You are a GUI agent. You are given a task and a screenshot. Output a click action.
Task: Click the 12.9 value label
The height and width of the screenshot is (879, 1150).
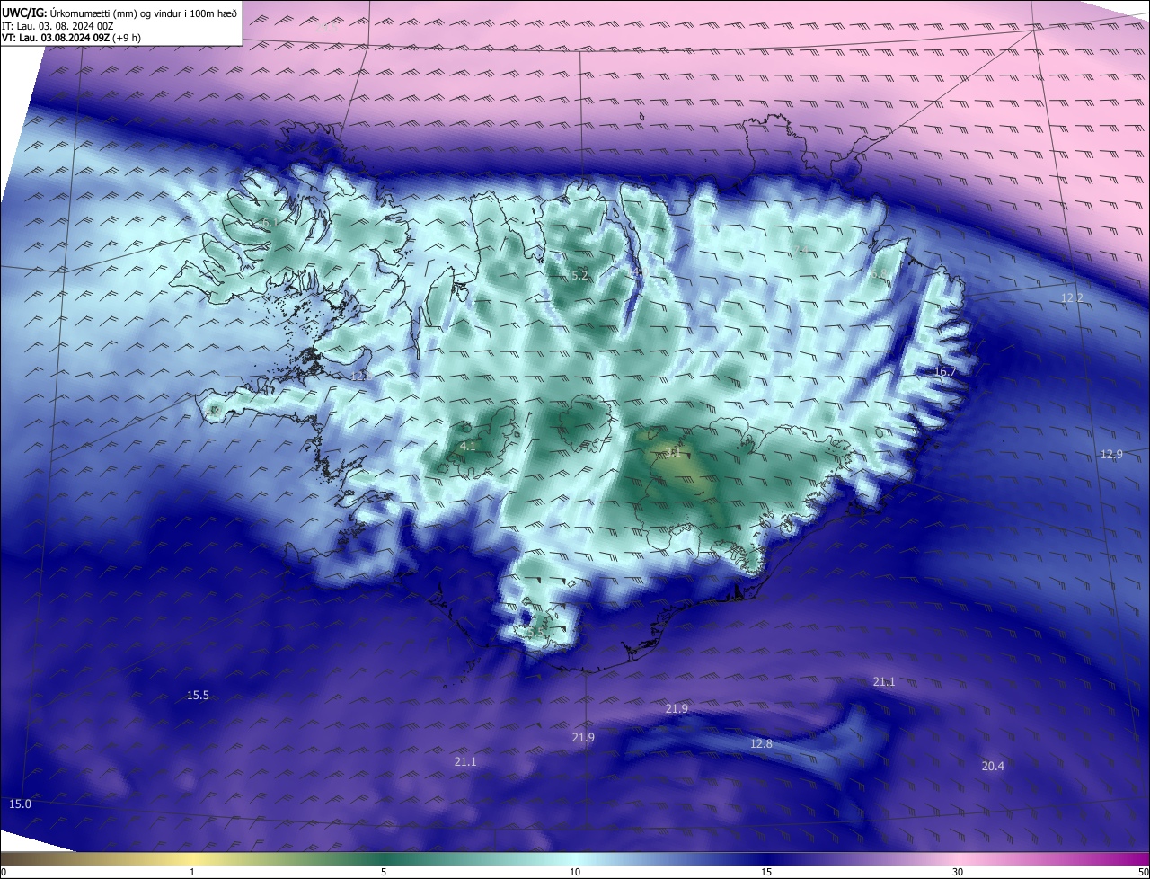[1111, 455]
